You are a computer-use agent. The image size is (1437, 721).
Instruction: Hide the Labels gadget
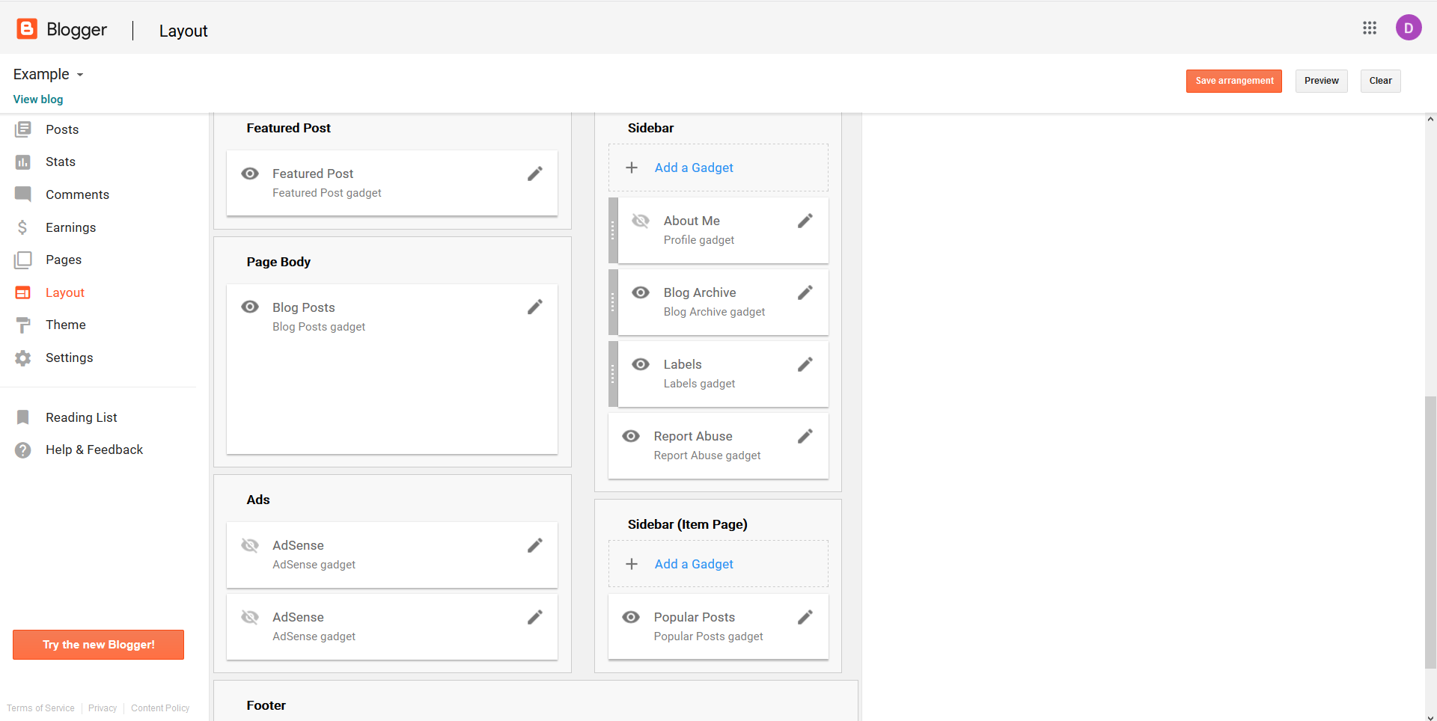tap(641, 364)
